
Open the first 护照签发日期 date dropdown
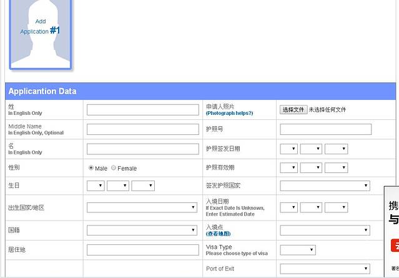(x=288, y=149)
